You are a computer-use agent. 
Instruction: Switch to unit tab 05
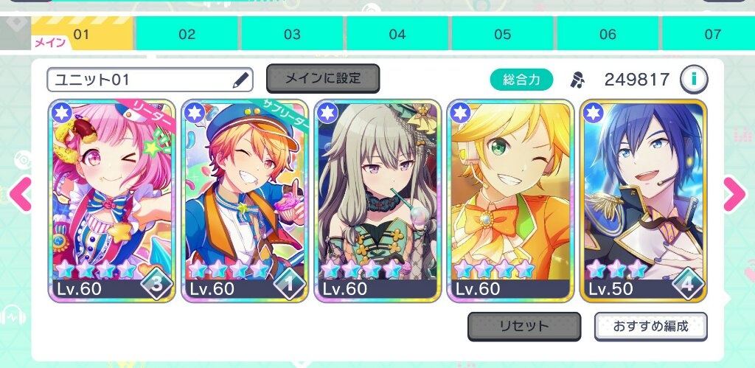(502, 34)
